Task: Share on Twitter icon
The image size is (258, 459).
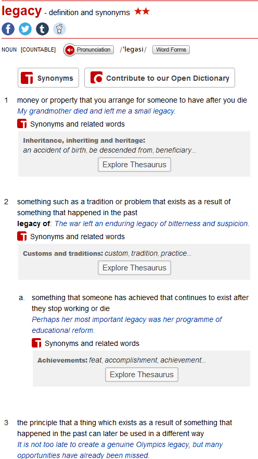Action: [x=25, y=29]
